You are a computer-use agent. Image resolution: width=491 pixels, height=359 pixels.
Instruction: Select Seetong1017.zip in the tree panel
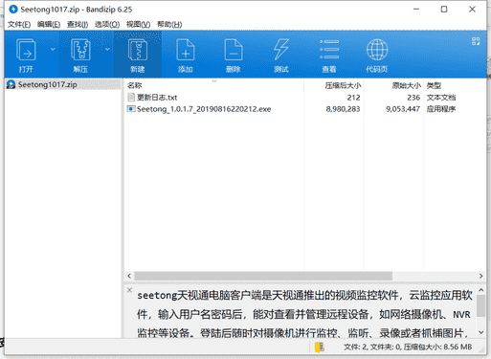(47, 84)
